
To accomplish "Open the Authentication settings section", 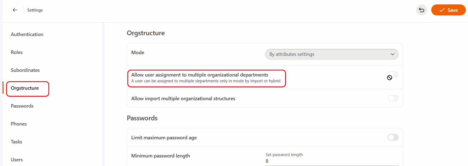I will pyautogui.click(x=27, y=34).
